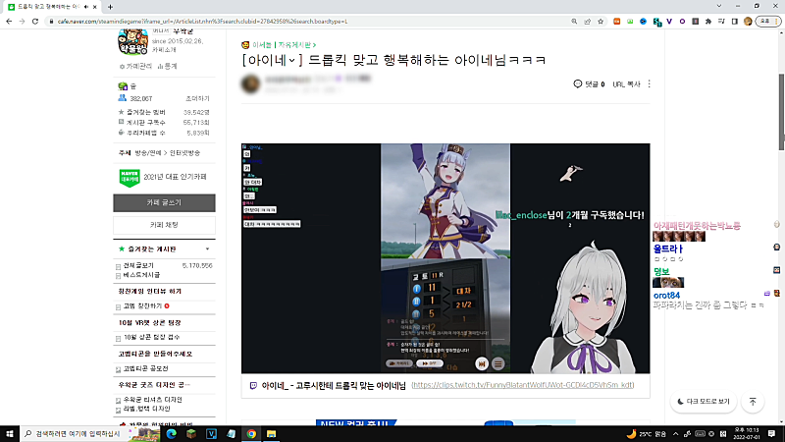
Task: Open the media control playlist icon
Action: [x=721, y=22]
